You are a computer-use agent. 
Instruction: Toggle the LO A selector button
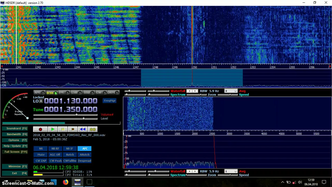point(41,101)
